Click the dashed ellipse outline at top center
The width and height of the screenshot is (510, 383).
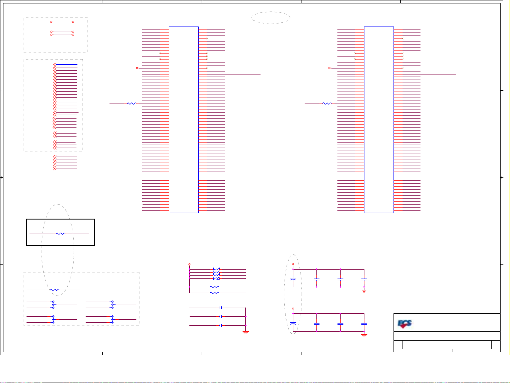[271, 18]
